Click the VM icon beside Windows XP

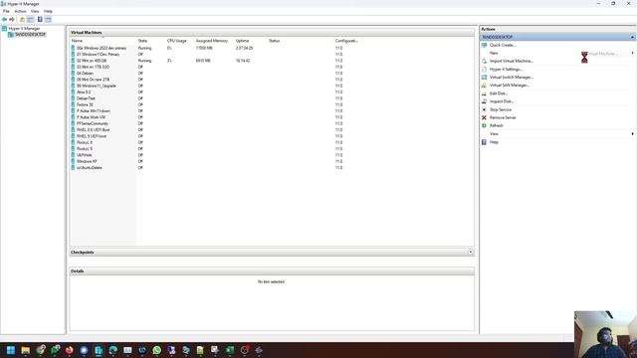point(73,161)
